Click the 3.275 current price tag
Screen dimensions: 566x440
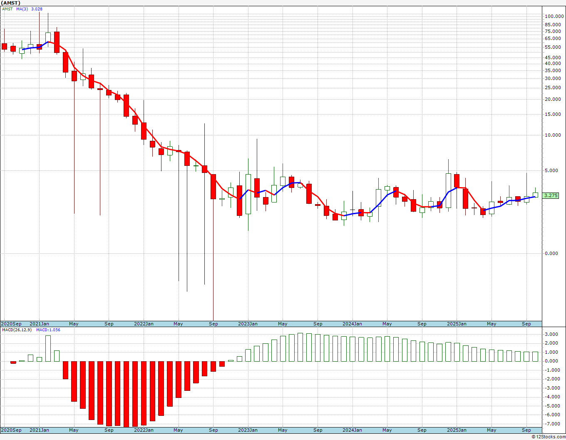click(x=551, y=195)
